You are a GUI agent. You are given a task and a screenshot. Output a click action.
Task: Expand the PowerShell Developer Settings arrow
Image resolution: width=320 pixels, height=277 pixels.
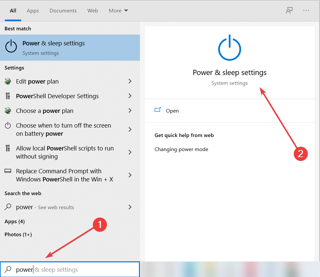(x=130, y=96)
